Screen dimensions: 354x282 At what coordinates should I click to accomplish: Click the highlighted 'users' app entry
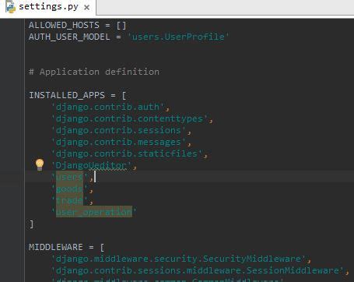pyautogui.click(x=69, y=177)
